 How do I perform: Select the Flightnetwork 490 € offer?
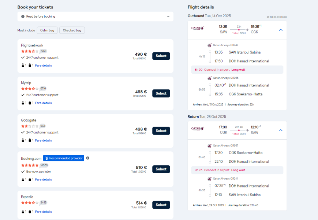[161, 56]
